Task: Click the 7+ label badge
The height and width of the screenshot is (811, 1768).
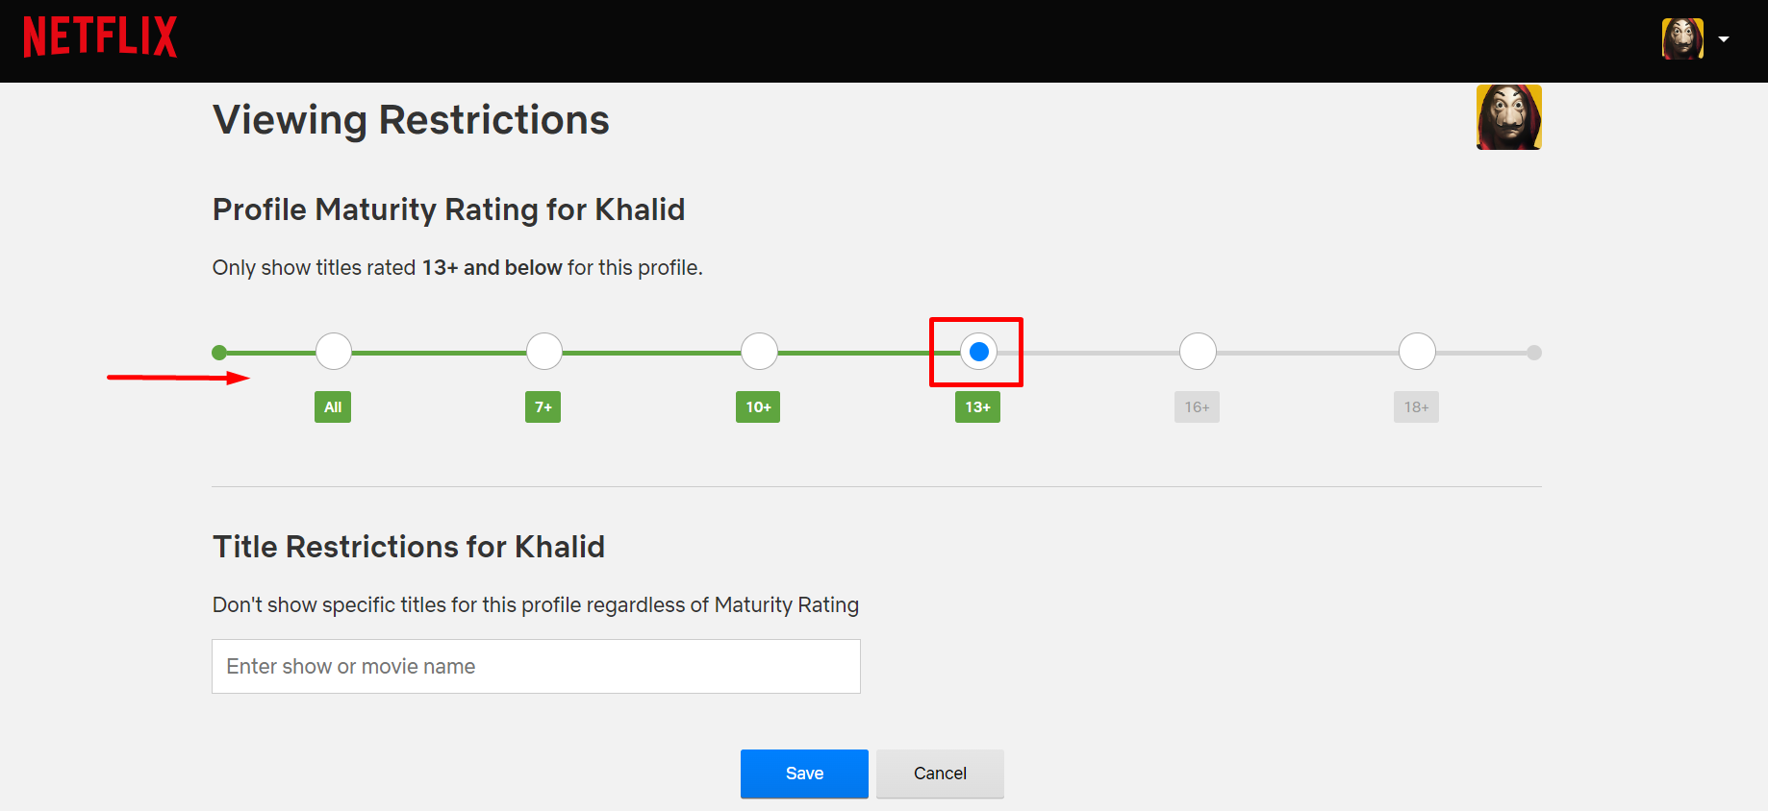Action: pyautogui.click(x=543, y=406)
